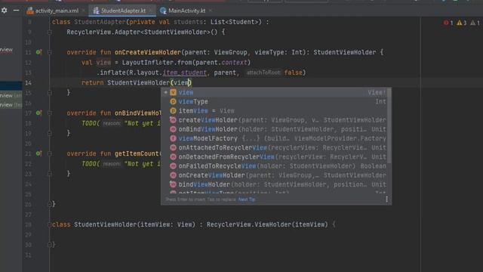
Task: Click the method icon beside createViewHolder suggestion
Action: [173, 120]
